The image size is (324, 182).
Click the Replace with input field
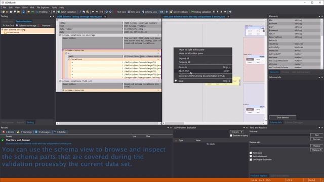[279, 146]
